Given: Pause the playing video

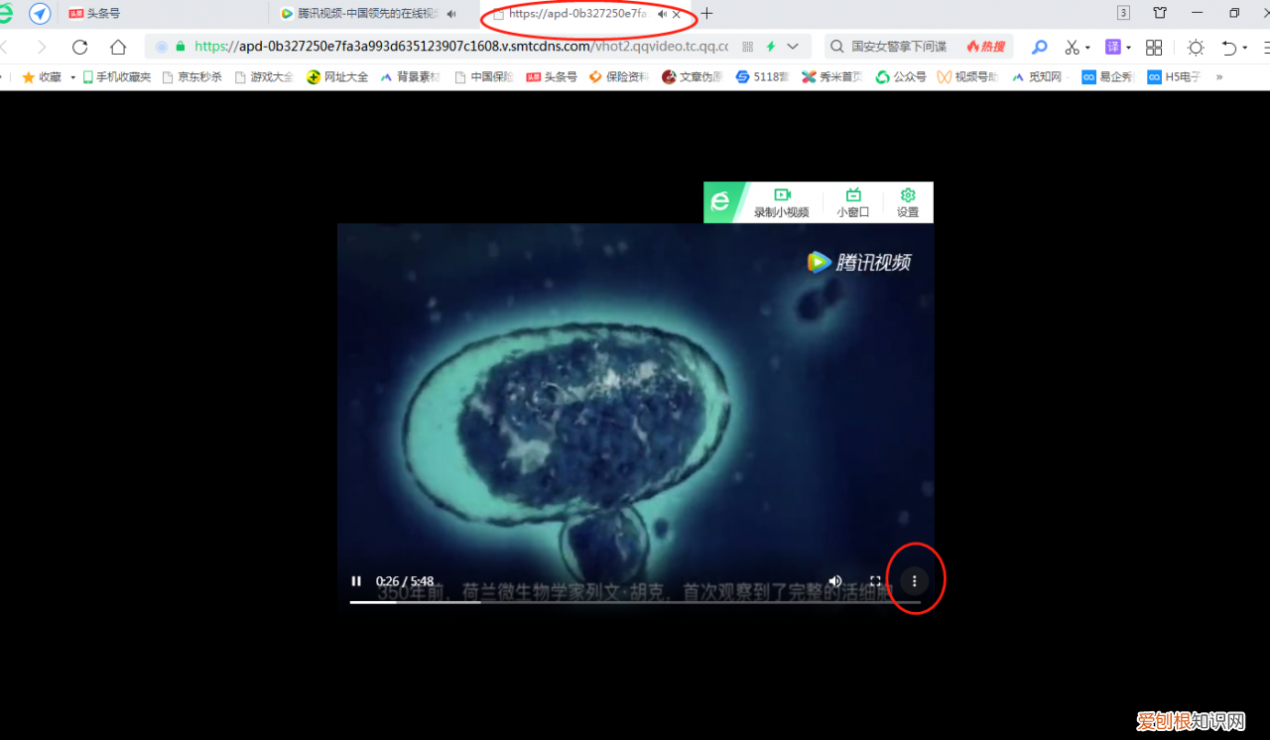Looking at the screenshot, I should pyautogui.click(x=356, y=580).
